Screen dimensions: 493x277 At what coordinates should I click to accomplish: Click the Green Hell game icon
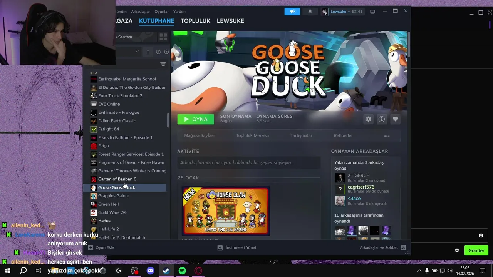click(x=93, y=204)
